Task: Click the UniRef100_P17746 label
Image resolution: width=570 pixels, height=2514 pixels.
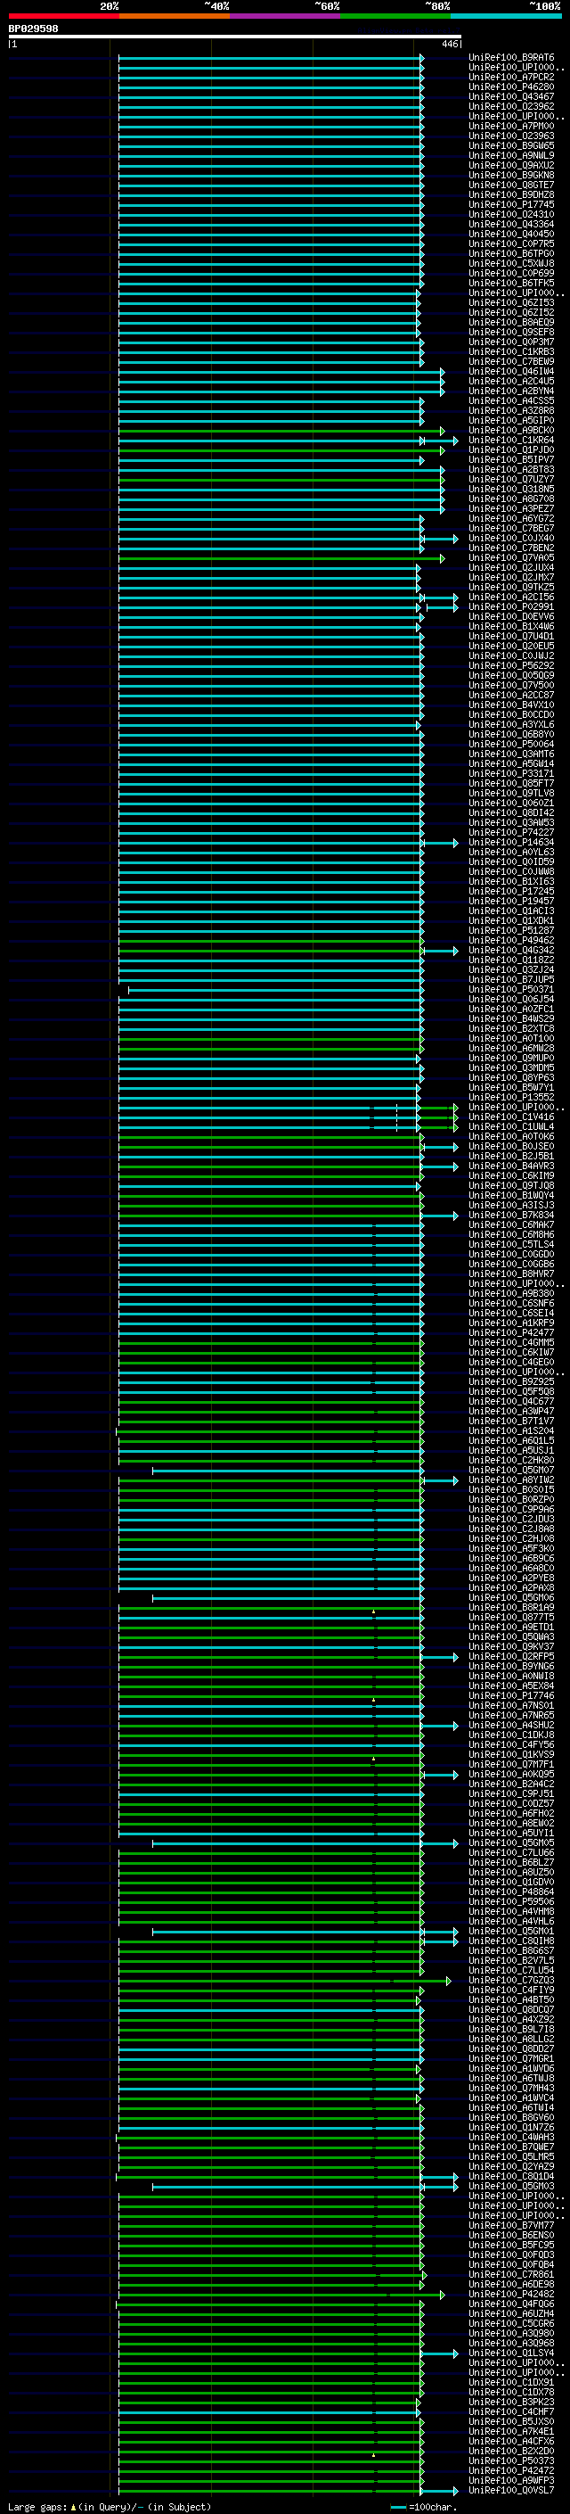Action: [x=511, y=1696]
